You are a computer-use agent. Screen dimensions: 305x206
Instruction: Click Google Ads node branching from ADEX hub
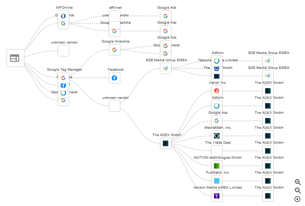217,121
